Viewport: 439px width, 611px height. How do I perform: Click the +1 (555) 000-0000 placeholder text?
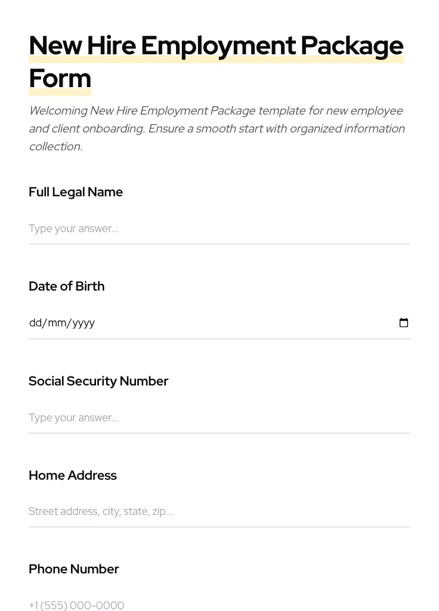tap(76, 605)
